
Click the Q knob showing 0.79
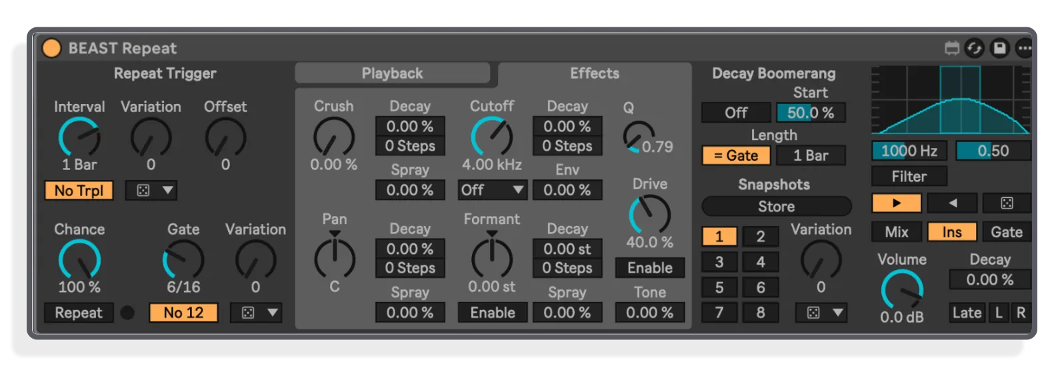coord(639,137)
